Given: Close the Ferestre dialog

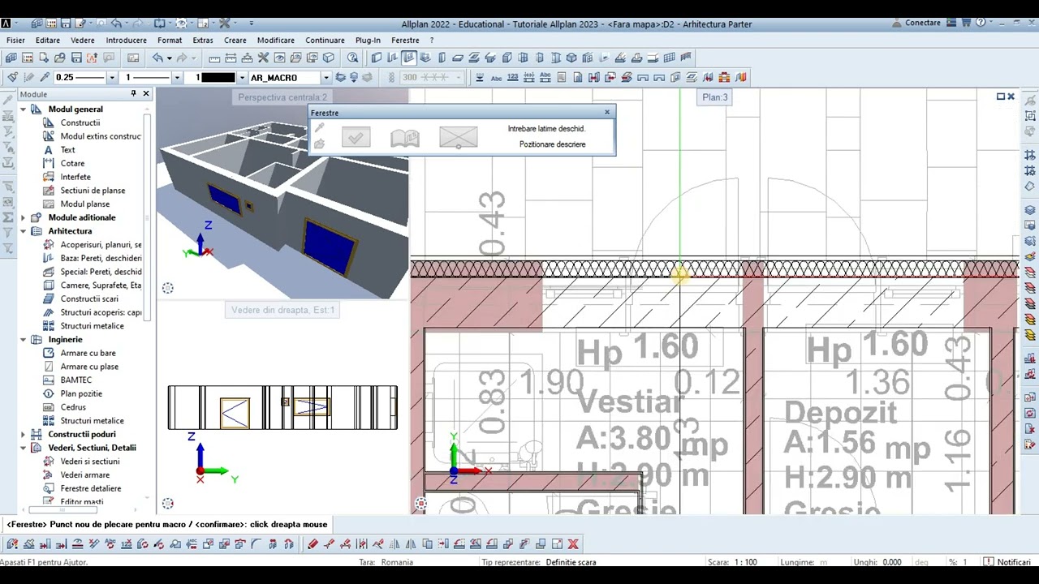Looking at the screenshot, I should point(606,113).
